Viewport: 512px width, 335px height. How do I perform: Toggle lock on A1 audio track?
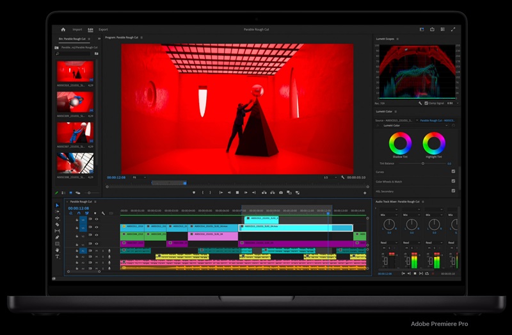[77, 251]
